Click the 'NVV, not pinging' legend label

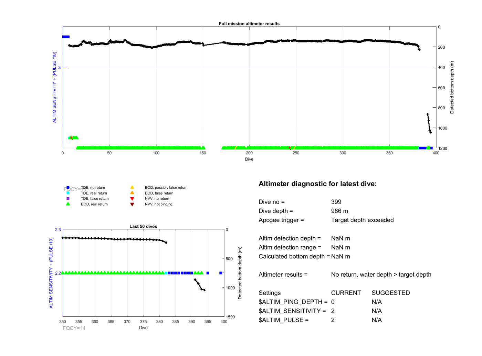pos(158,204)
